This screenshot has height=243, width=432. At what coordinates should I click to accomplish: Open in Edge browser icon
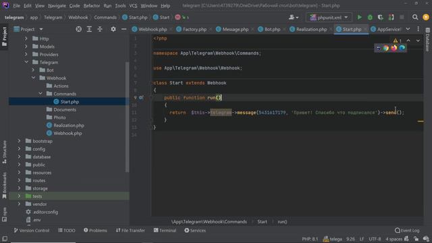click(x=402, y=48)
